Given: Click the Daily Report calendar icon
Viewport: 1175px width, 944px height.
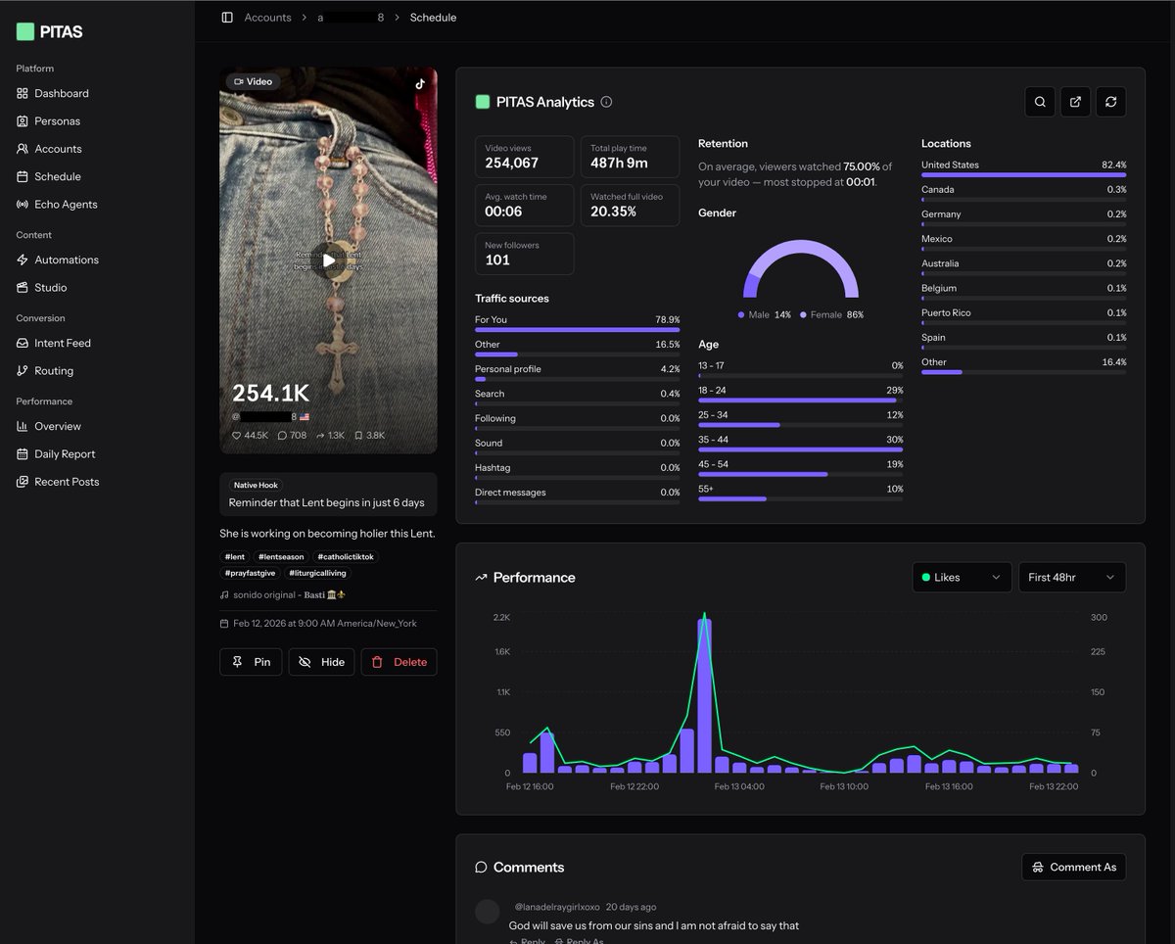Looking at the screenshot, I should click(x=23, y=454).
